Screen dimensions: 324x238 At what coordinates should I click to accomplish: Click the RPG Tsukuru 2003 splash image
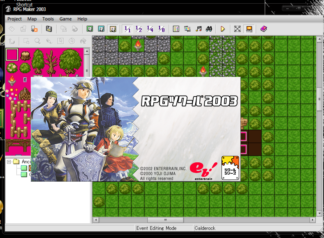pos(136,129)
